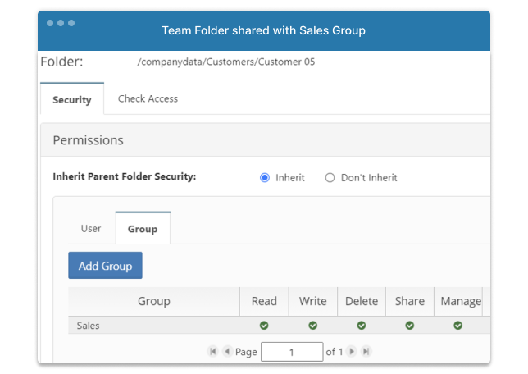Click the Delete column header
This screenshot has width=528, height=374.
pos(362,301)
